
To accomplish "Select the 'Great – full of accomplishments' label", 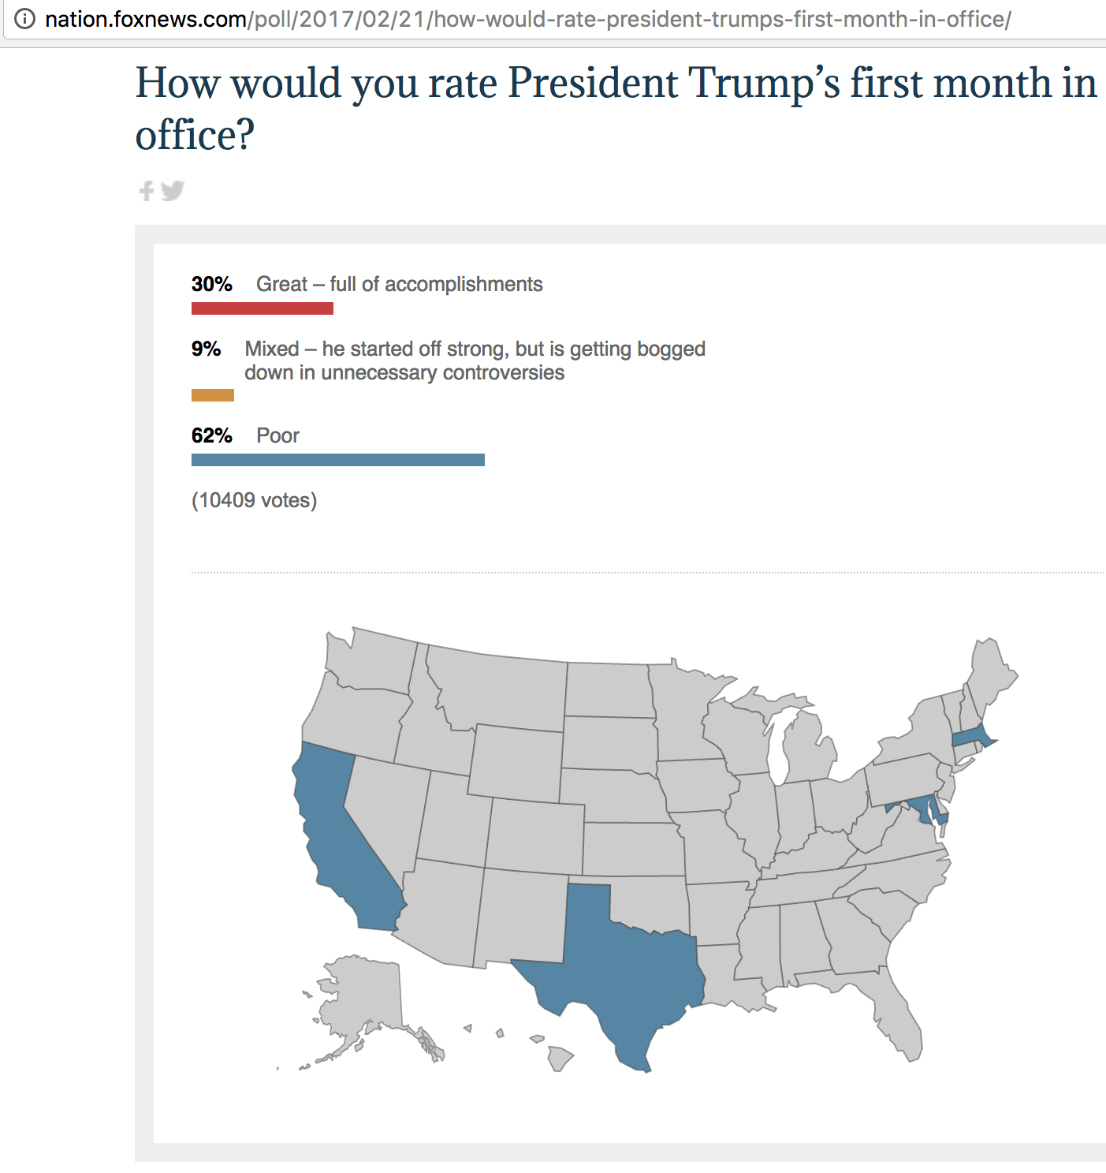I will click(x=399, y=284).
